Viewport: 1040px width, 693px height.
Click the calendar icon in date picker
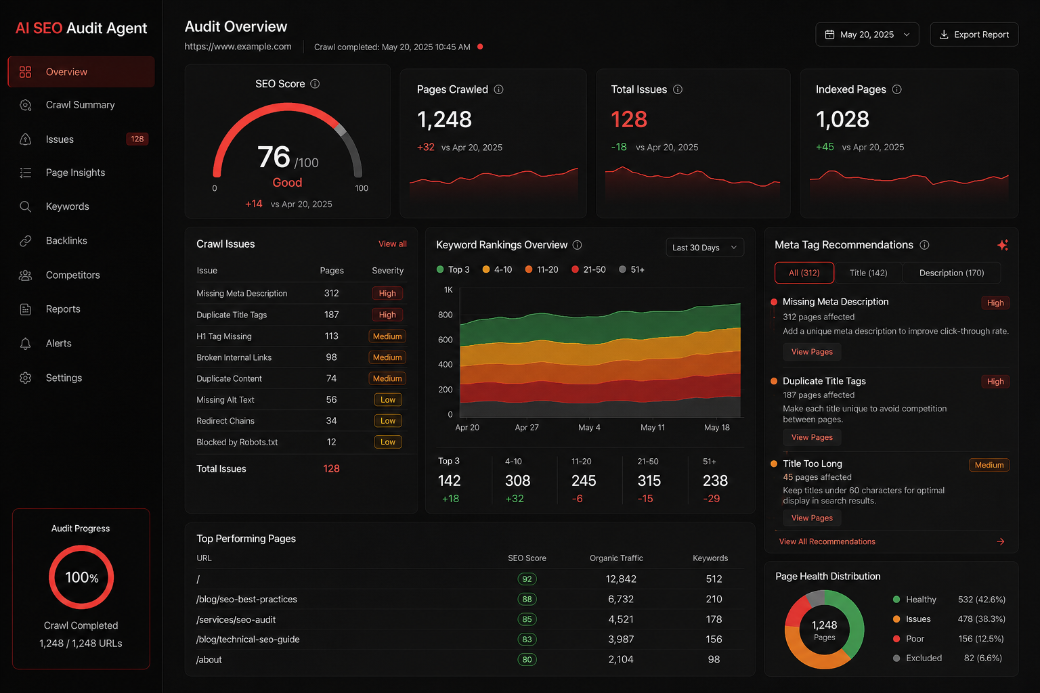tap(829, 35)
